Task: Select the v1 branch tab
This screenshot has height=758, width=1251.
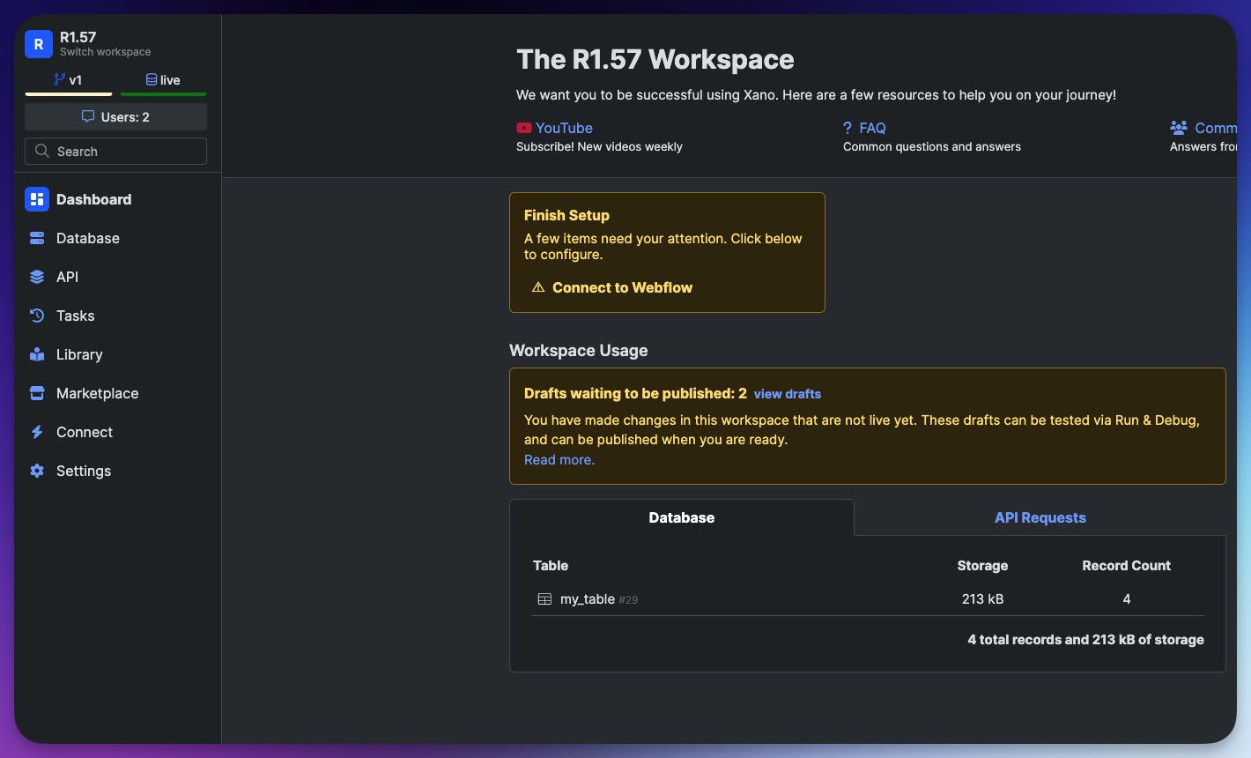Action: point(69,80)
